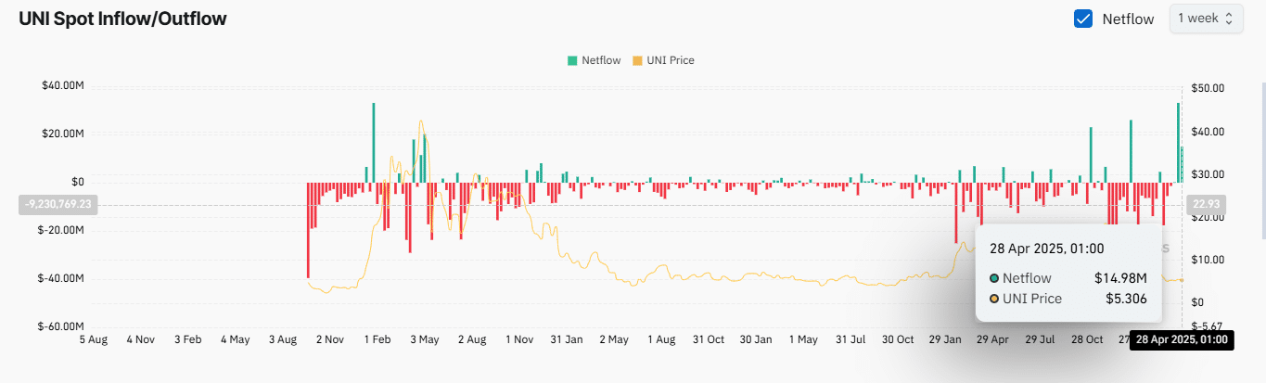Click the 30 Oct date label

pos(898,340)
